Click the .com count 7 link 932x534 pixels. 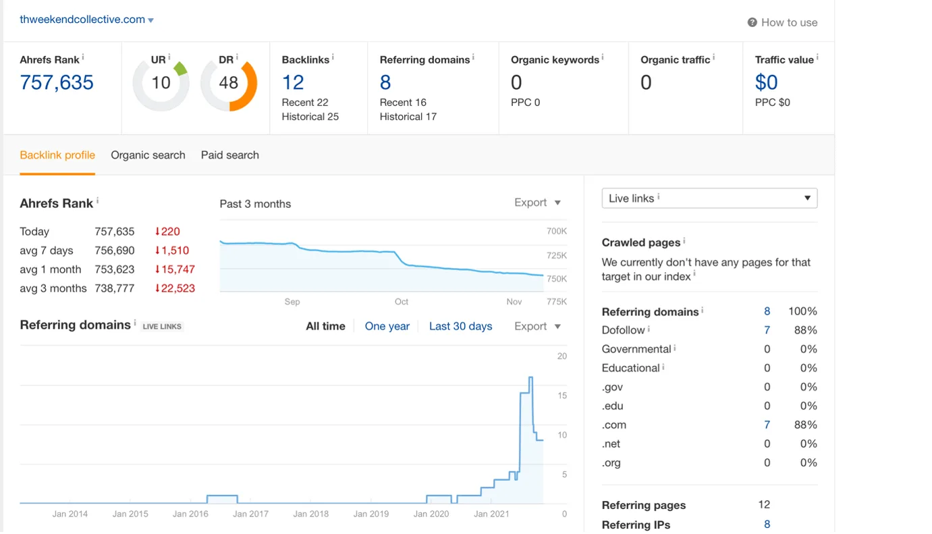coord(767,425)
